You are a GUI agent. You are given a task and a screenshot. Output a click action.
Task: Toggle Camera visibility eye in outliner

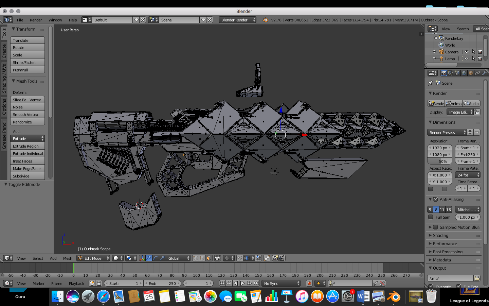pos(467,52)
